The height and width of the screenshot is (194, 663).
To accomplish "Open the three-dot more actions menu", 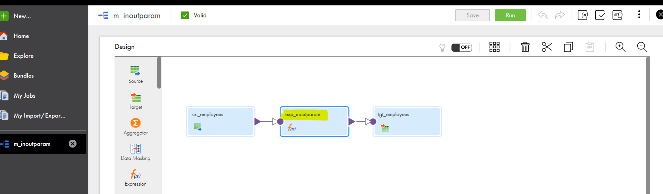I will coord(639,15).
